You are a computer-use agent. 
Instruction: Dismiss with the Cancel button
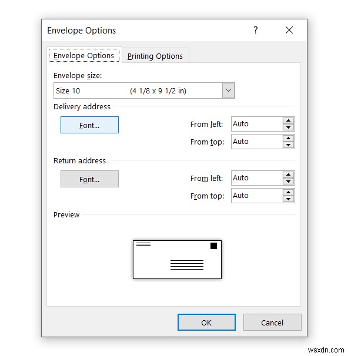click(x=272, y=323)
